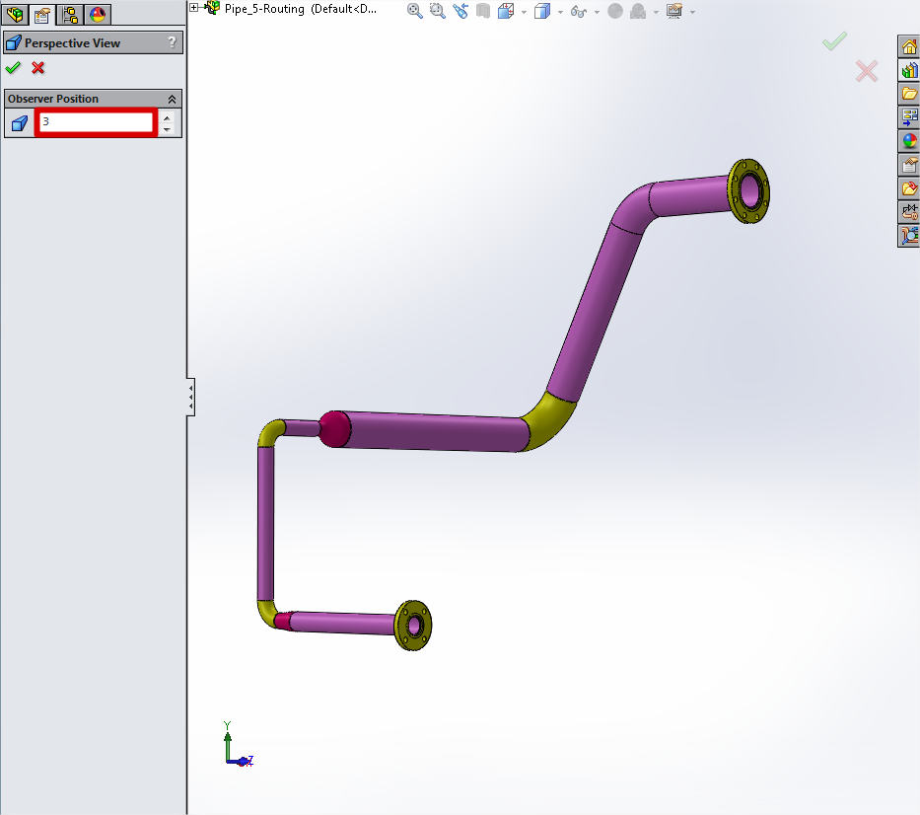Select the Zoom to Area tool
Image resolution: width=920 pixels, height=815 pixels.
coord(437,11)
